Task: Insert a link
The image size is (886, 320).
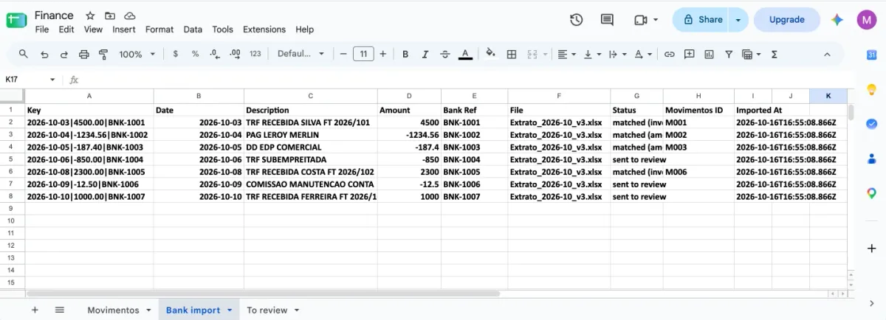Action: pyautogui.click(x=670, y=54)
